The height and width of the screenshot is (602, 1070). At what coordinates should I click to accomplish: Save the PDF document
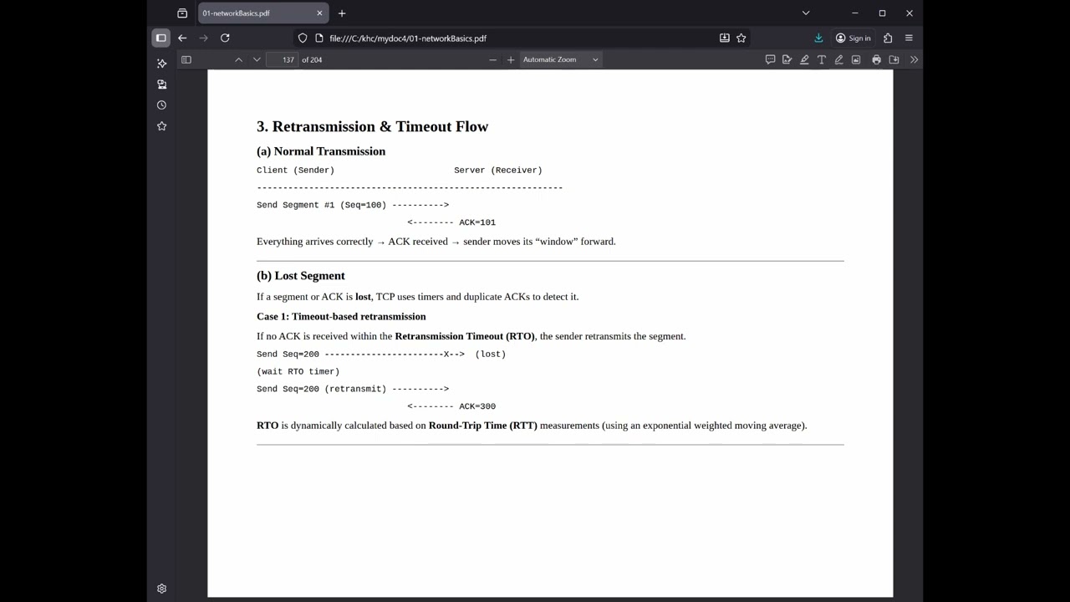tap(894, 59)
